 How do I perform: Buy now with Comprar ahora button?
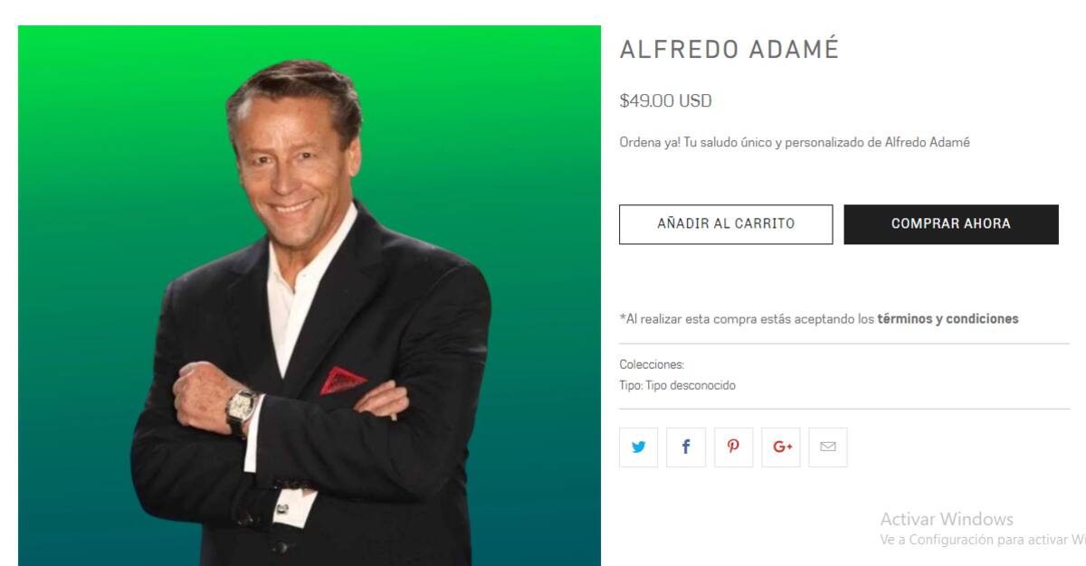point(951,224)
